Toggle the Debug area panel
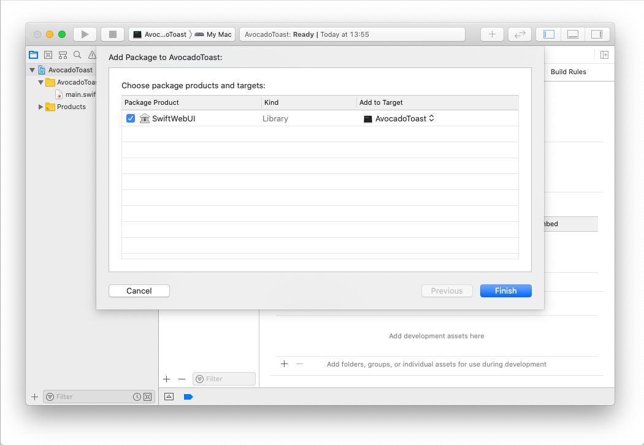 pos(572,34)
